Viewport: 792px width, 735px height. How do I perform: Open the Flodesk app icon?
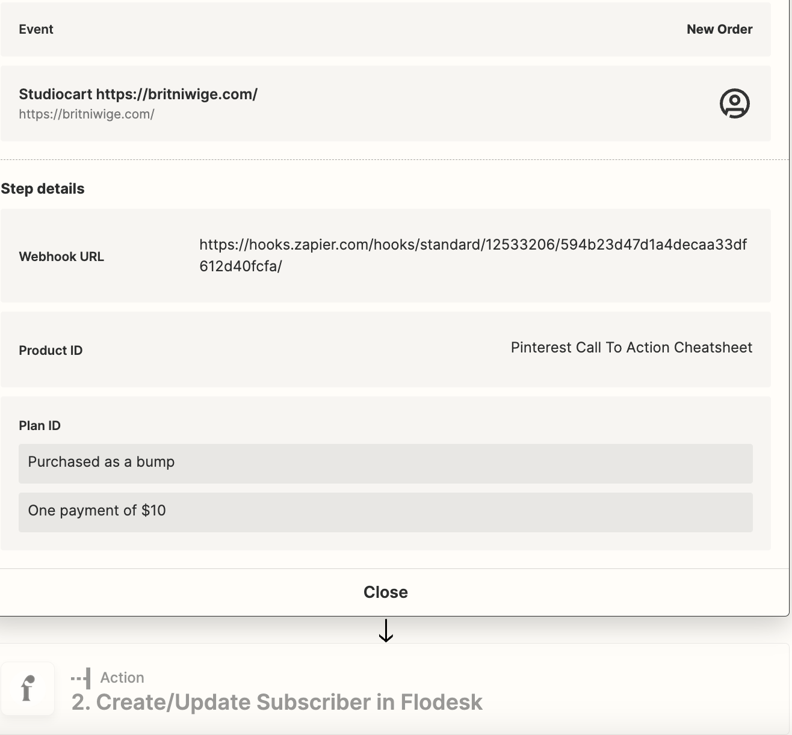(x=28, y=689)
